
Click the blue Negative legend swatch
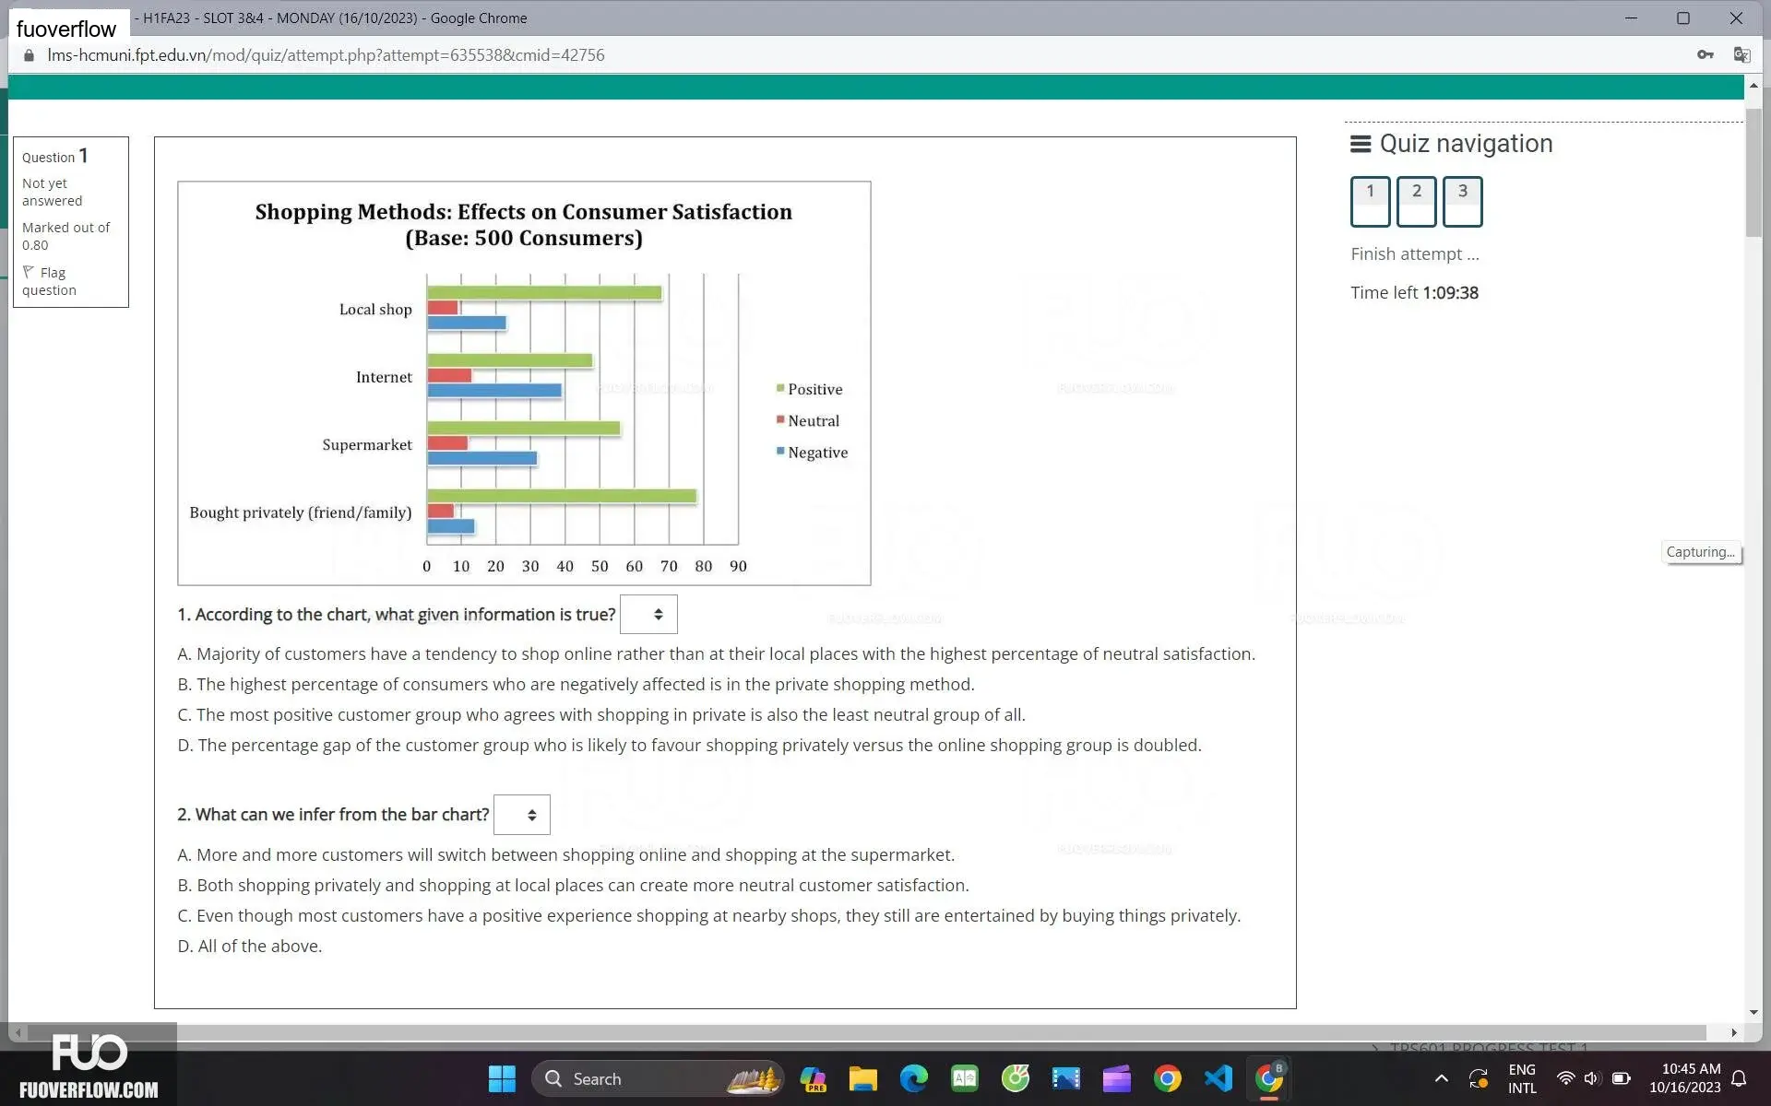(780, 451)
